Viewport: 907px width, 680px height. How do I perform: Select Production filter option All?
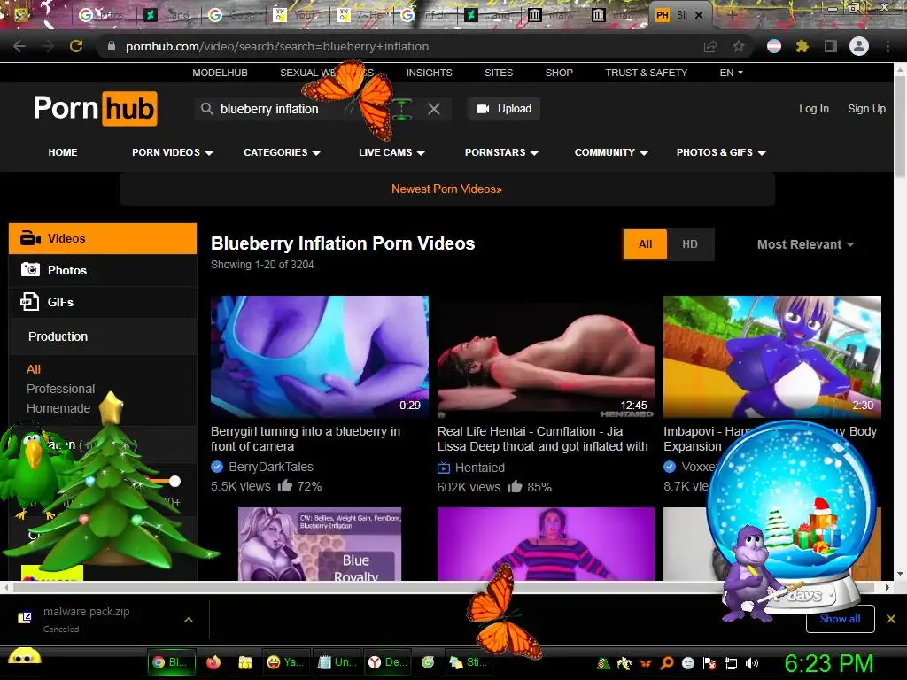tap(34, 369)
